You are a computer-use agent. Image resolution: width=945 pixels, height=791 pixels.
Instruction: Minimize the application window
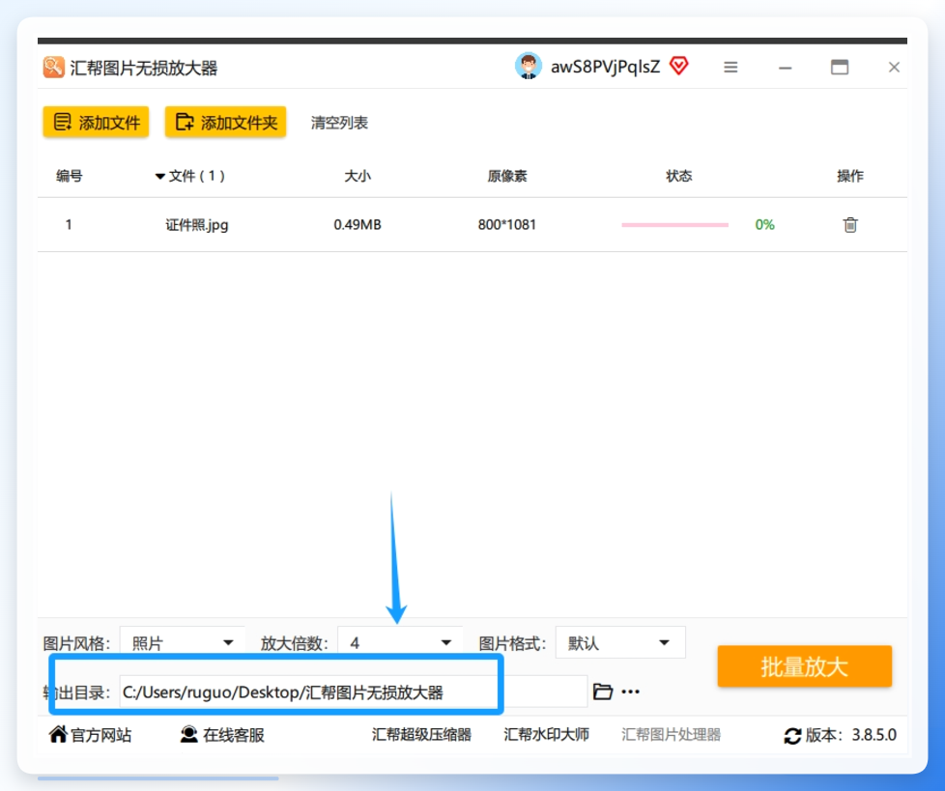click(x=785, y=68)
